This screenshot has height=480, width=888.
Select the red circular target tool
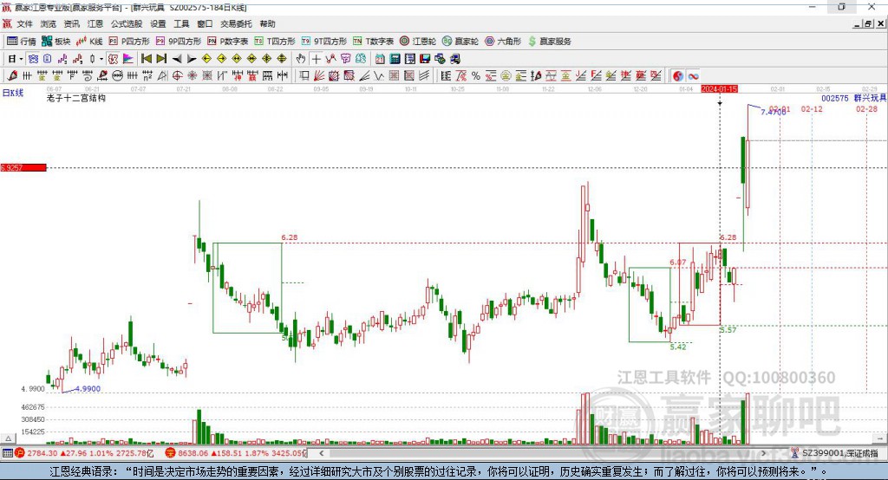pyautogui.click(x=177, y=75)
